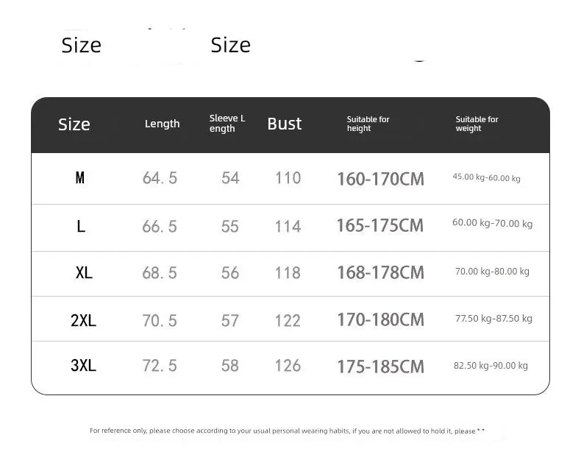Click the Suitable for height header

pos(368,124)
